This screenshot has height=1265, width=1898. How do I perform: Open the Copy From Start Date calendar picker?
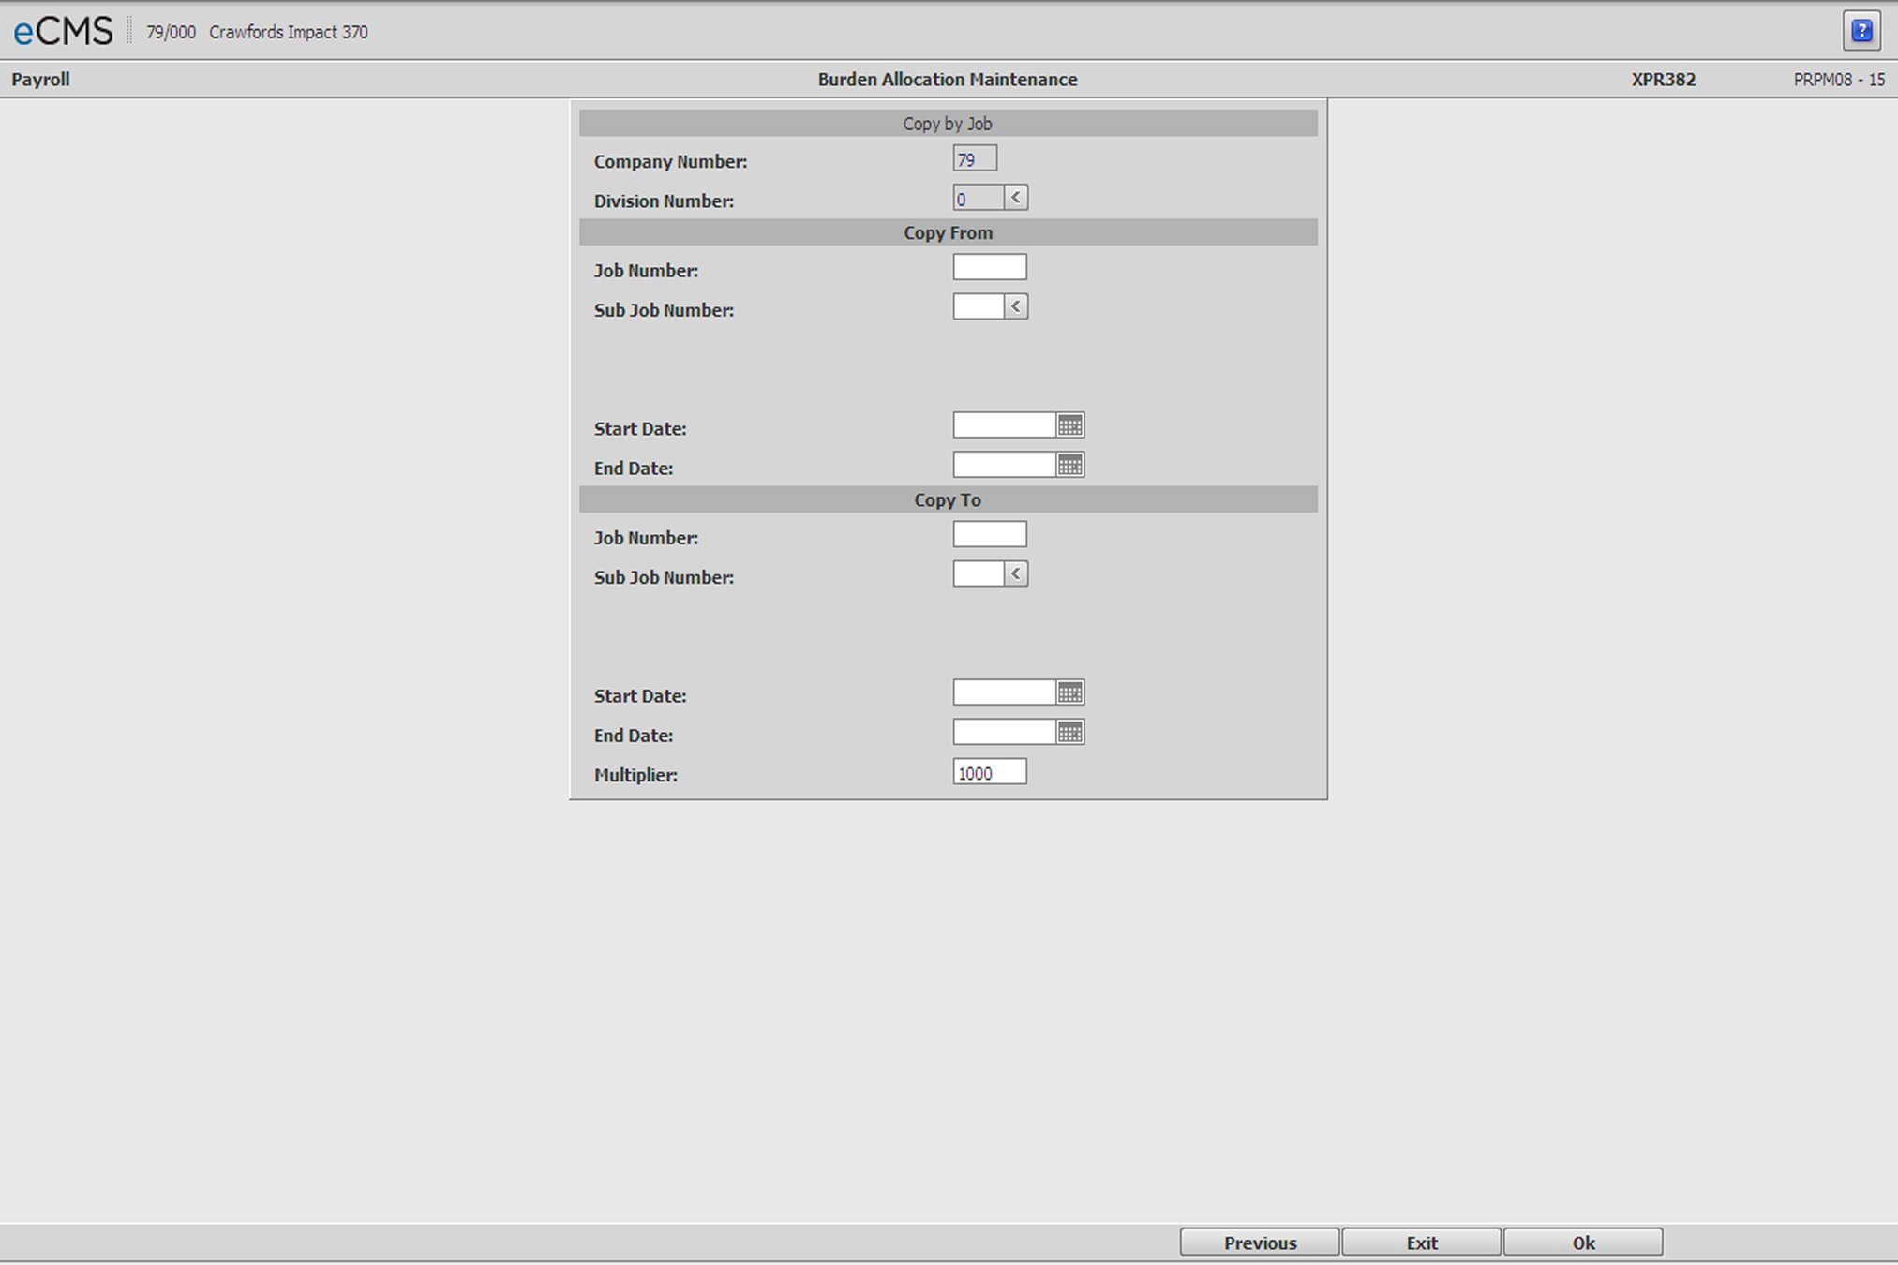(x=1072, y=424)
